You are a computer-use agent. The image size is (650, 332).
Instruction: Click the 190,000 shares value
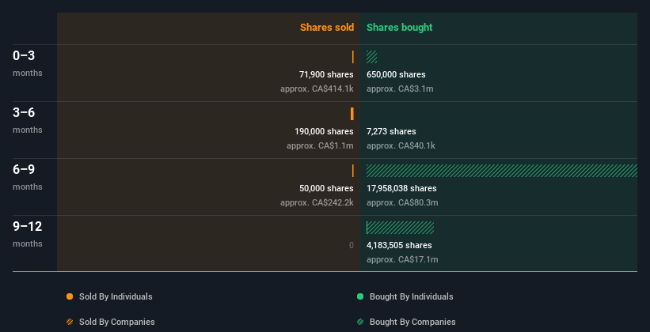click(x=324, y=131)
